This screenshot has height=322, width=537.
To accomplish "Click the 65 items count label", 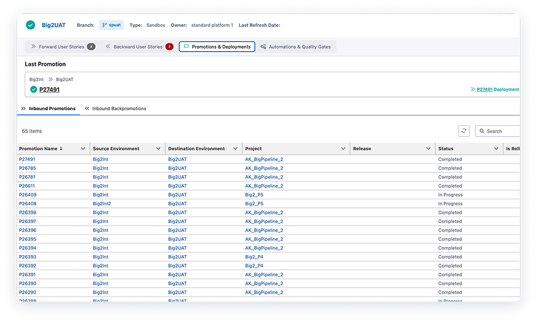I will 32,131.
